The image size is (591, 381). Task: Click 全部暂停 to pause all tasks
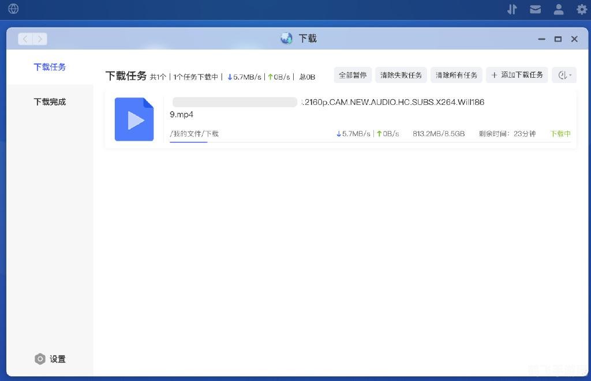352,74
